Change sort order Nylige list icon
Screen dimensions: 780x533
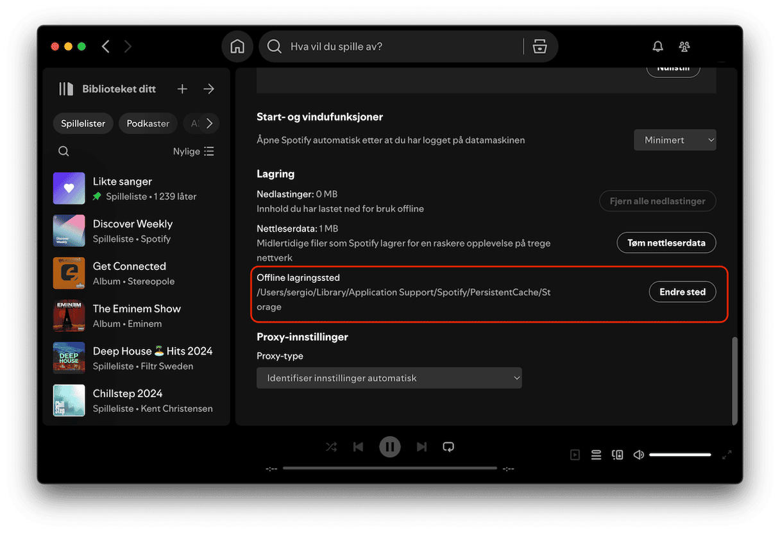tap(209, 151)
